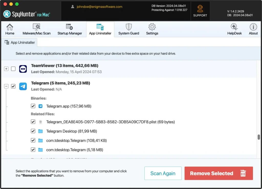Select the App Uninstaller sub-tab
Viewport: 262px width, 189px height.
point(20,43)
